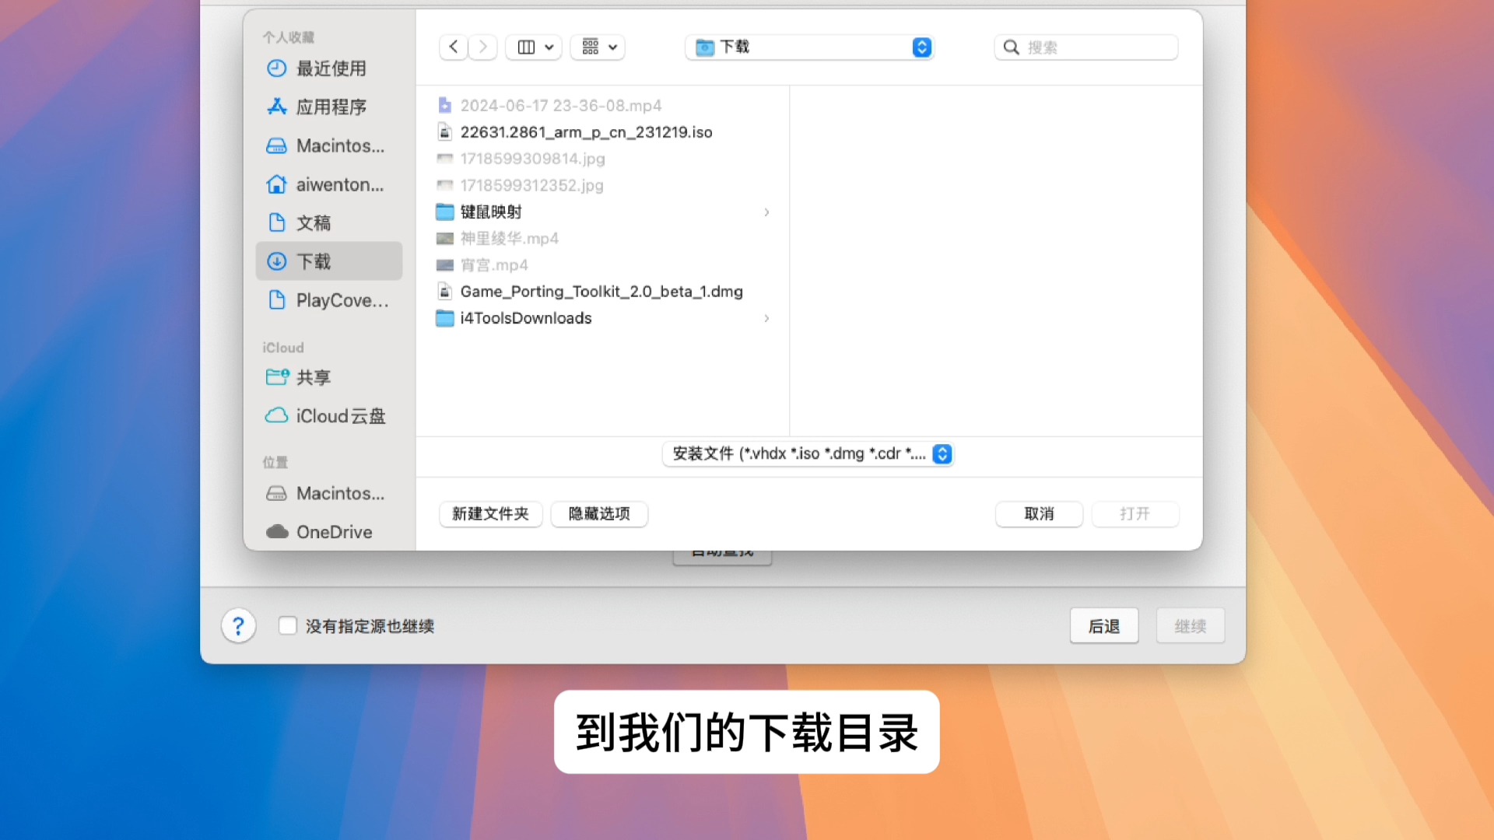Click the cloud icon beside iCloud云盘
1494x840 pixels.
[276, 416]
